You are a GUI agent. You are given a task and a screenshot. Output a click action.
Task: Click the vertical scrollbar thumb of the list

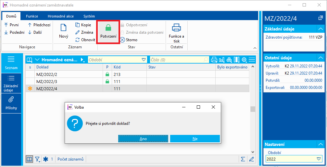click(x=253, y=109)
